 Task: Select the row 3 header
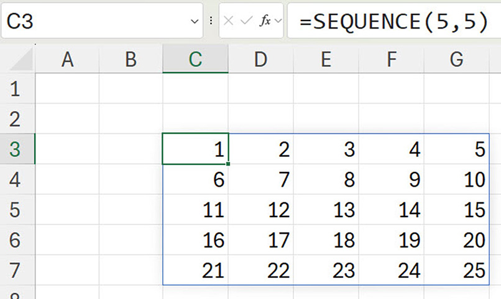pyautogui.click(x=16, y=149)
